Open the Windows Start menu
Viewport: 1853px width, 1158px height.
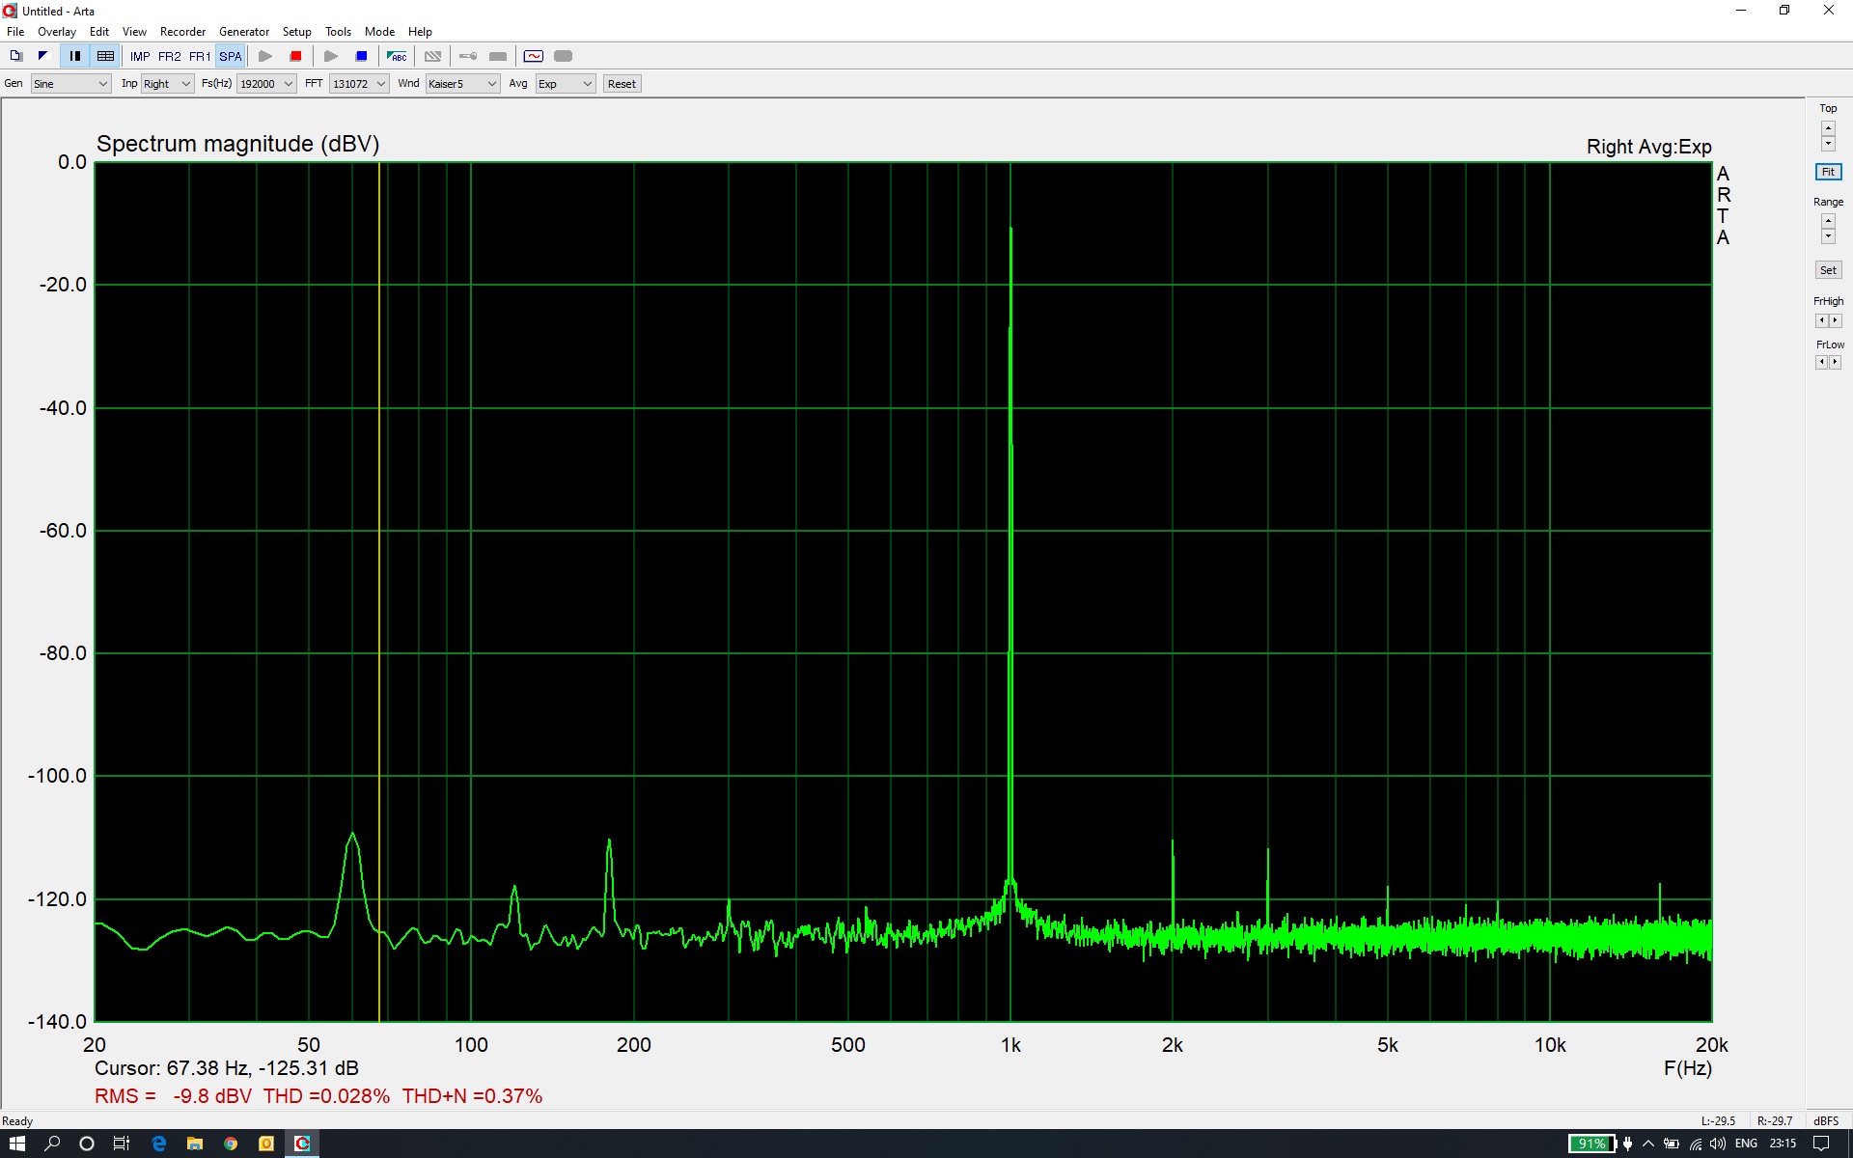point(17,1144)
